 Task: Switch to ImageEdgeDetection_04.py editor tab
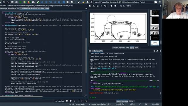[x=9, y=9]
